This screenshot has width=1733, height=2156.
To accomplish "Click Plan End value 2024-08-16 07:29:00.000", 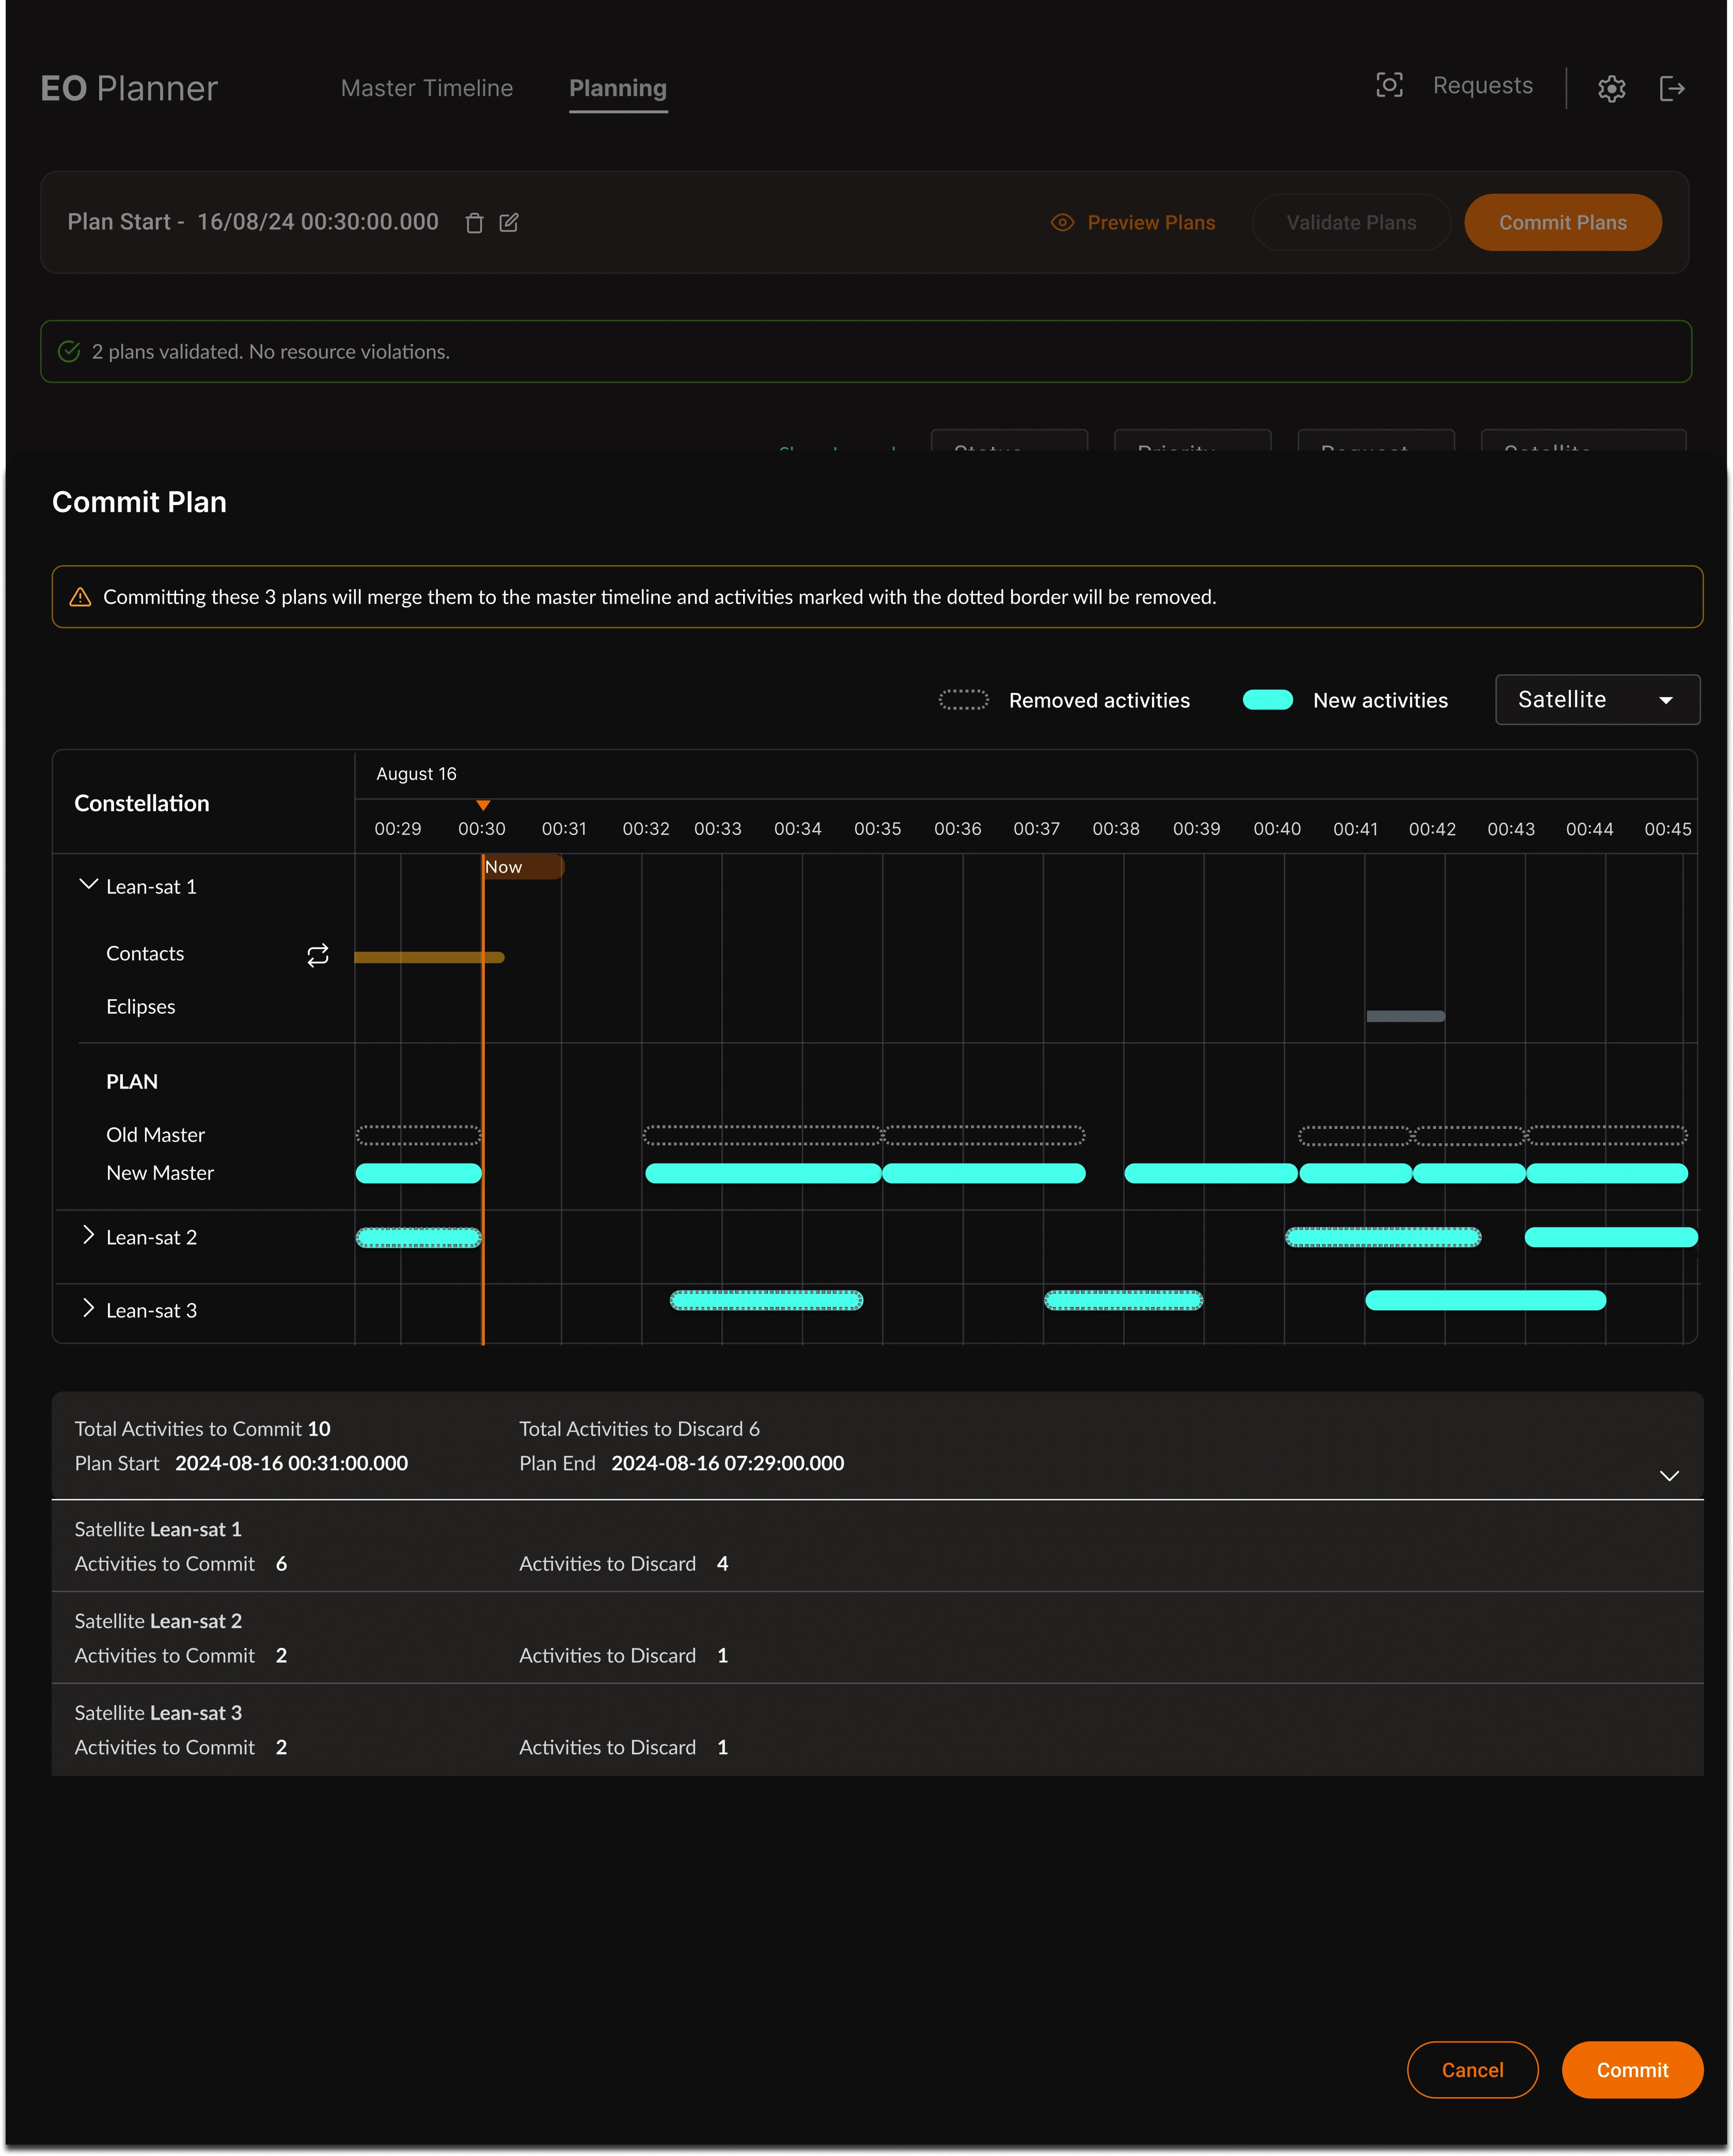I will [x=728, y=1463].
